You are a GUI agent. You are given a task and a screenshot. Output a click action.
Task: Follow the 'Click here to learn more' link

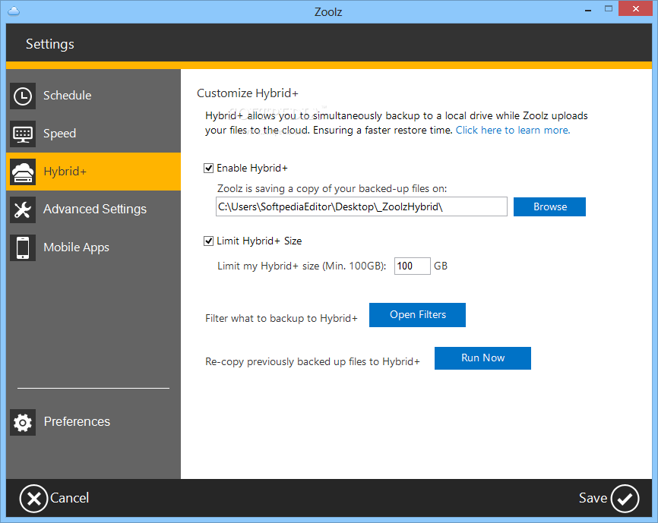coord(513,131)
